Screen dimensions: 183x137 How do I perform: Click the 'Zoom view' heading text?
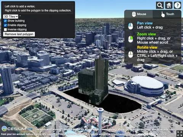pyautogui.click(x=146, y=34)
